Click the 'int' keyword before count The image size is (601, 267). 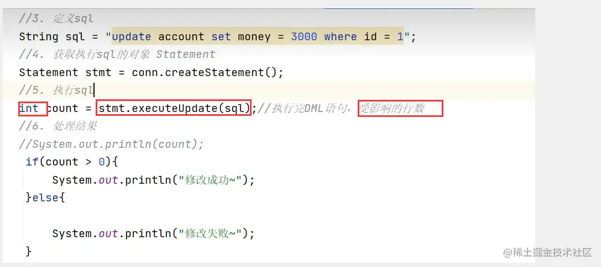29,109
